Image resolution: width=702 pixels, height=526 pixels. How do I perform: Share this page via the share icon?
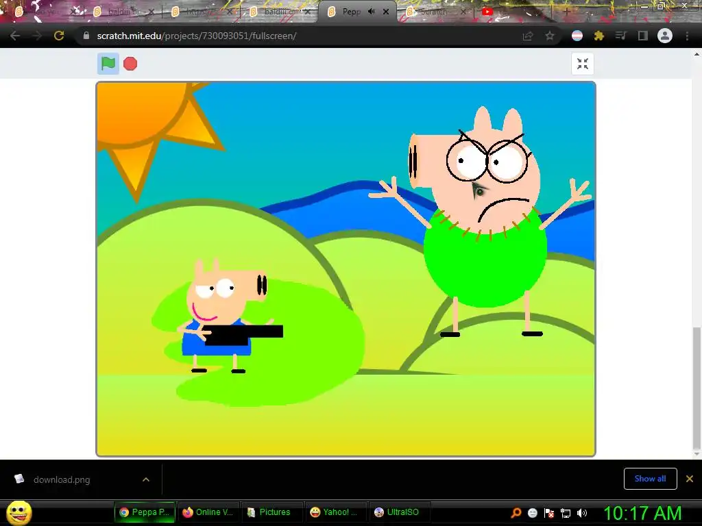[x=528, y=36]
